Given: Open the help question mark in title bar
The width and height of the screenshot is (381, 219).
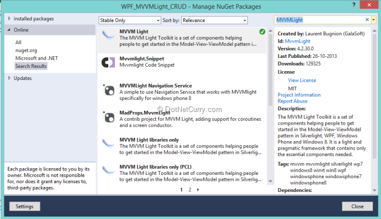Looking at the screenshot, I should [354, 4].
